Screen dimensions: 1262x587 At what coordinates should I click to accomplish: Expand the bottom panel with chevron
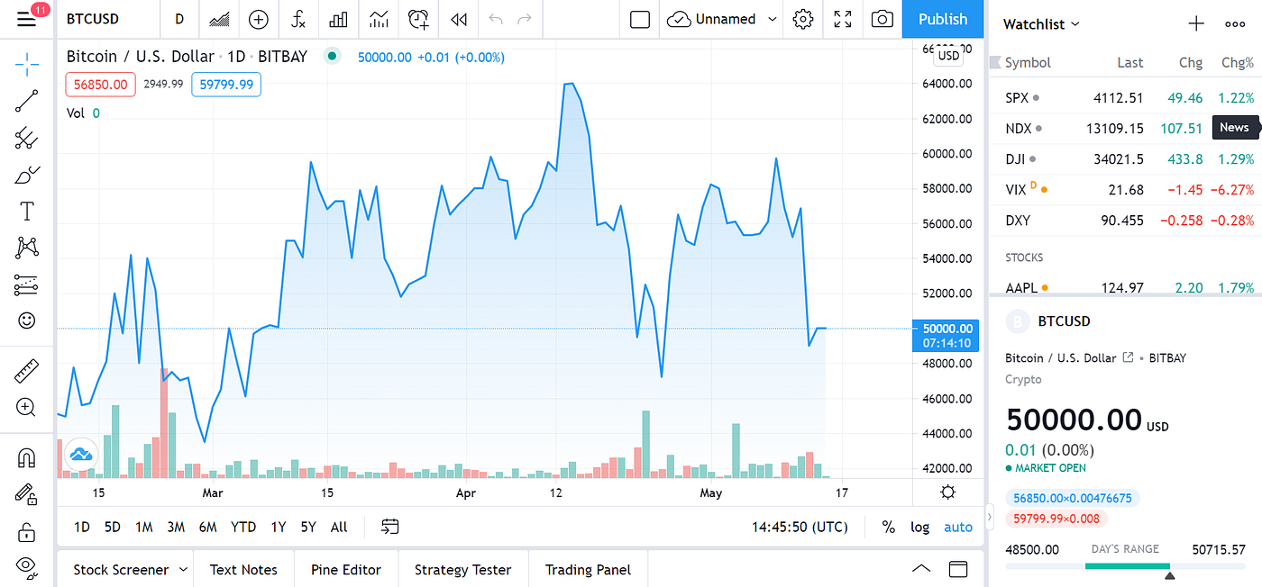(920, 569)
